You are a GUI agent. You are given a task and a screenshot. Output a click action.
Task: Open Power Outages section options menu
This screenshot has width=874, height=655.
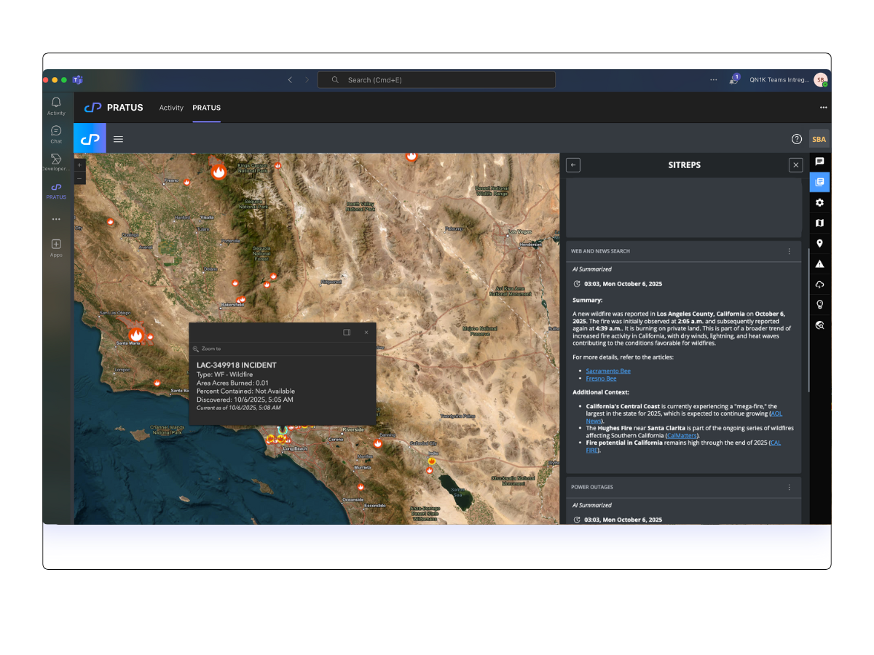pyautogui.click(x=789, y=487)
